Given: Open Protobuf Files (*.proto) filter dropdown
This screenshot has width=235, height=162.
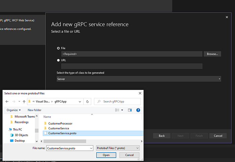Looking at the screenshot, I should tap(117, 148).
